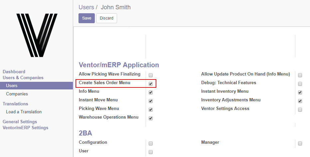The width and height of the screenshot is (310, 157).
Task: Open Users & Companies section
Action: tap(23, 78)
